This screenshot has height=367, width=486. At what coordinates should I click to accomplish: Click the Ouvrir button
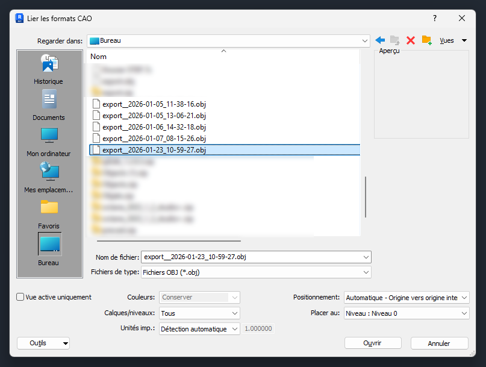[373, 343]
